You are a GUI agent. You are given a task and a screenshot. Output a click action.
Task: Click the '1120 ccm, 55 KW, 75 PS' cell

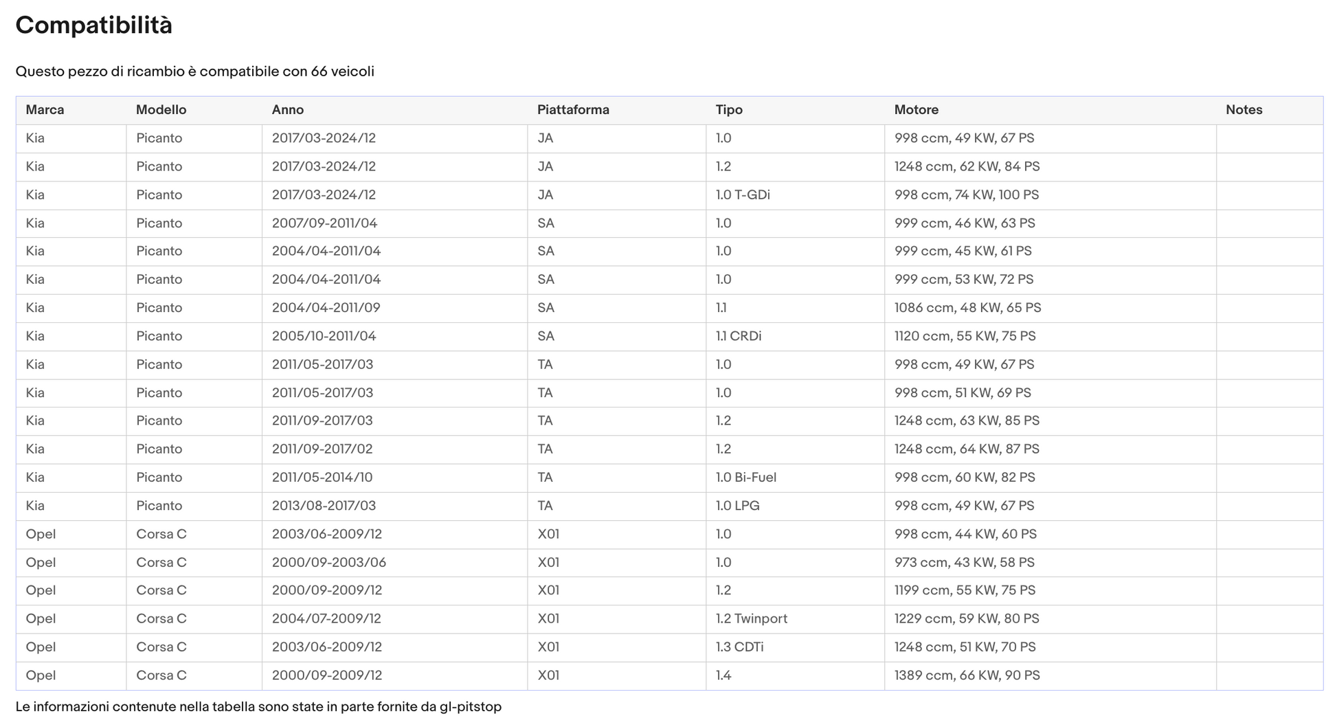1050,336
